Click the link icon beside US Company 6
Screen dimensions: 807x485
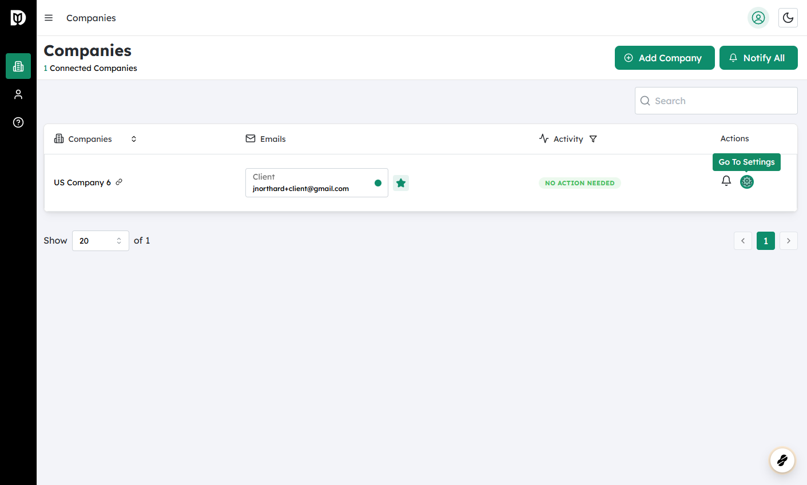pos(119,182)
